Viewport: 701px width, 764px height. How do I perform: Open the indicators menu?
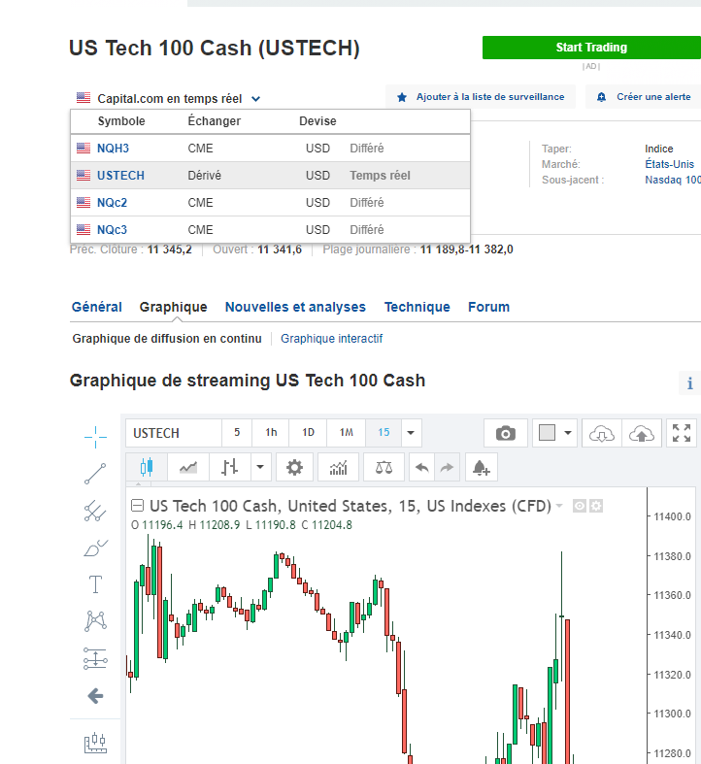click(338, 467)
